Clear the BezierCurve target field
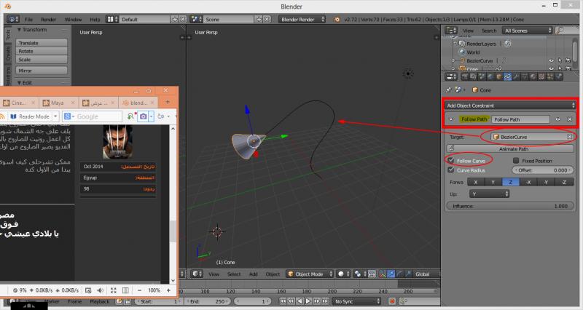Image resolution: width=583 pixels, height=310 pixels. [569, 137]
